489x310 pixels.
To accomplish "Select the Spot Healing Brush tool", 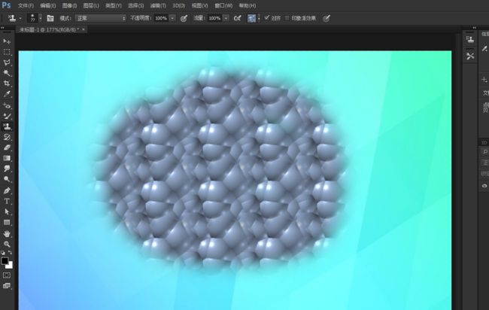I will coord(7,106).
